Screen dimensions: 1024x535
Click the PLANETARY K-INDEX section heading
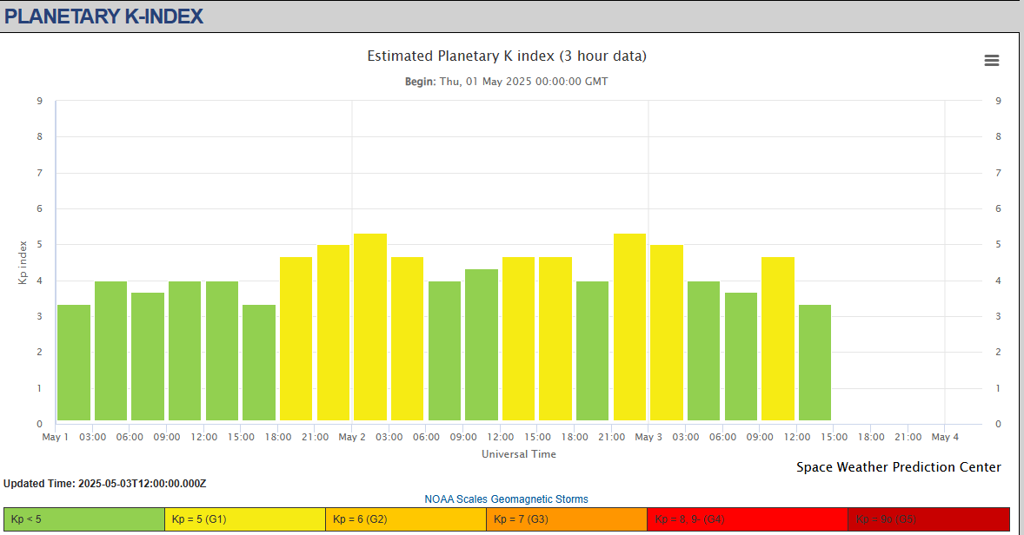coord(104,16)
